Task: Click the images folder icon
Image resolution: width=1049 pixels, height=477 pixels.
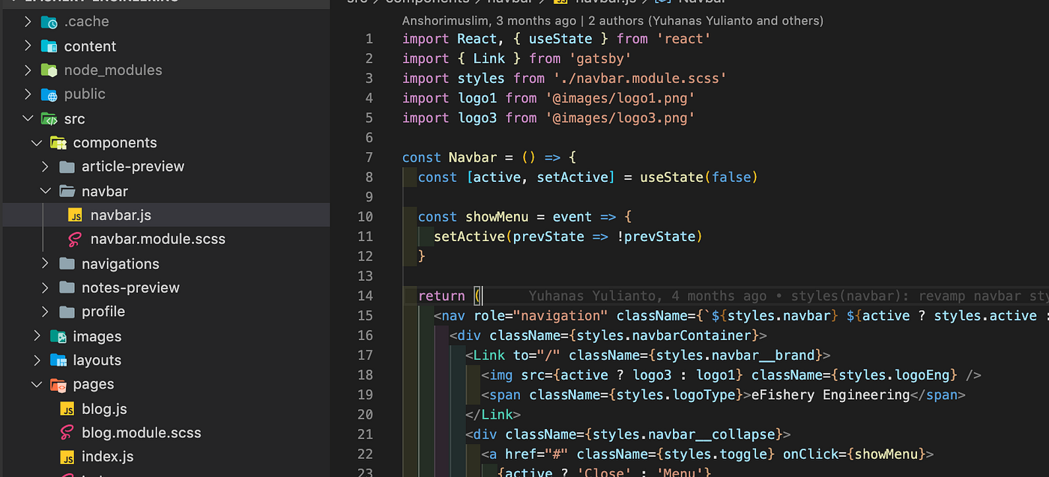Action: (x=58, y=336)
